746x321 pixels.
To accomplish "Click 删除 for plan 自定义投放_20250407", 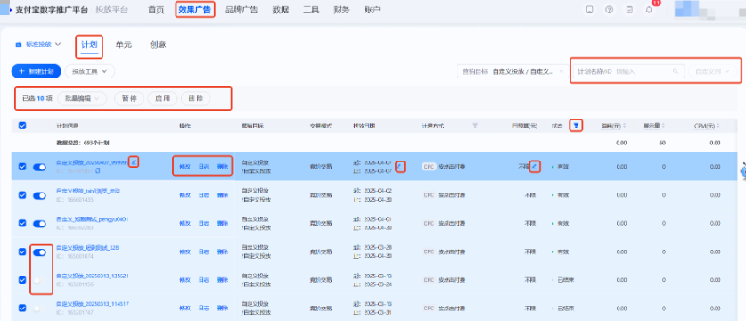I will (223, 167).
